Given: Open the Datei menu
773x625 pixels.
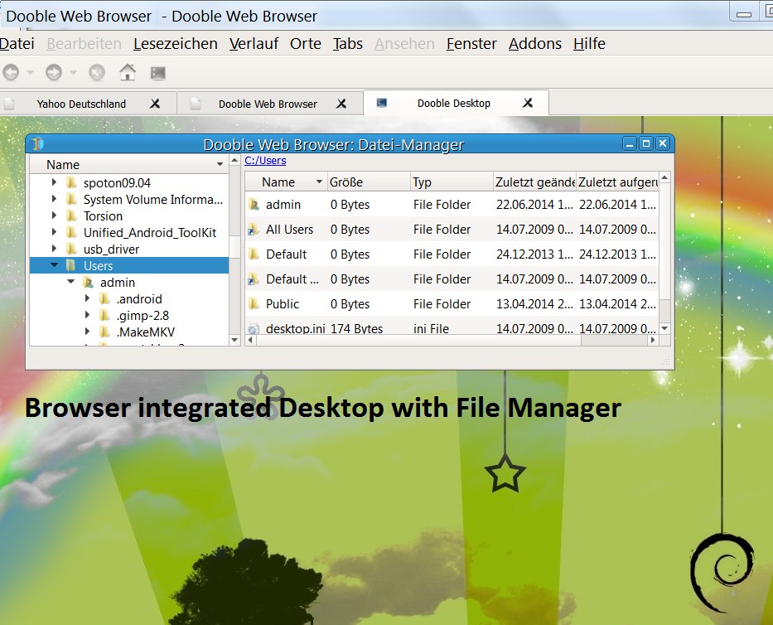Looking at the screenshot, I should coord(17,44).
